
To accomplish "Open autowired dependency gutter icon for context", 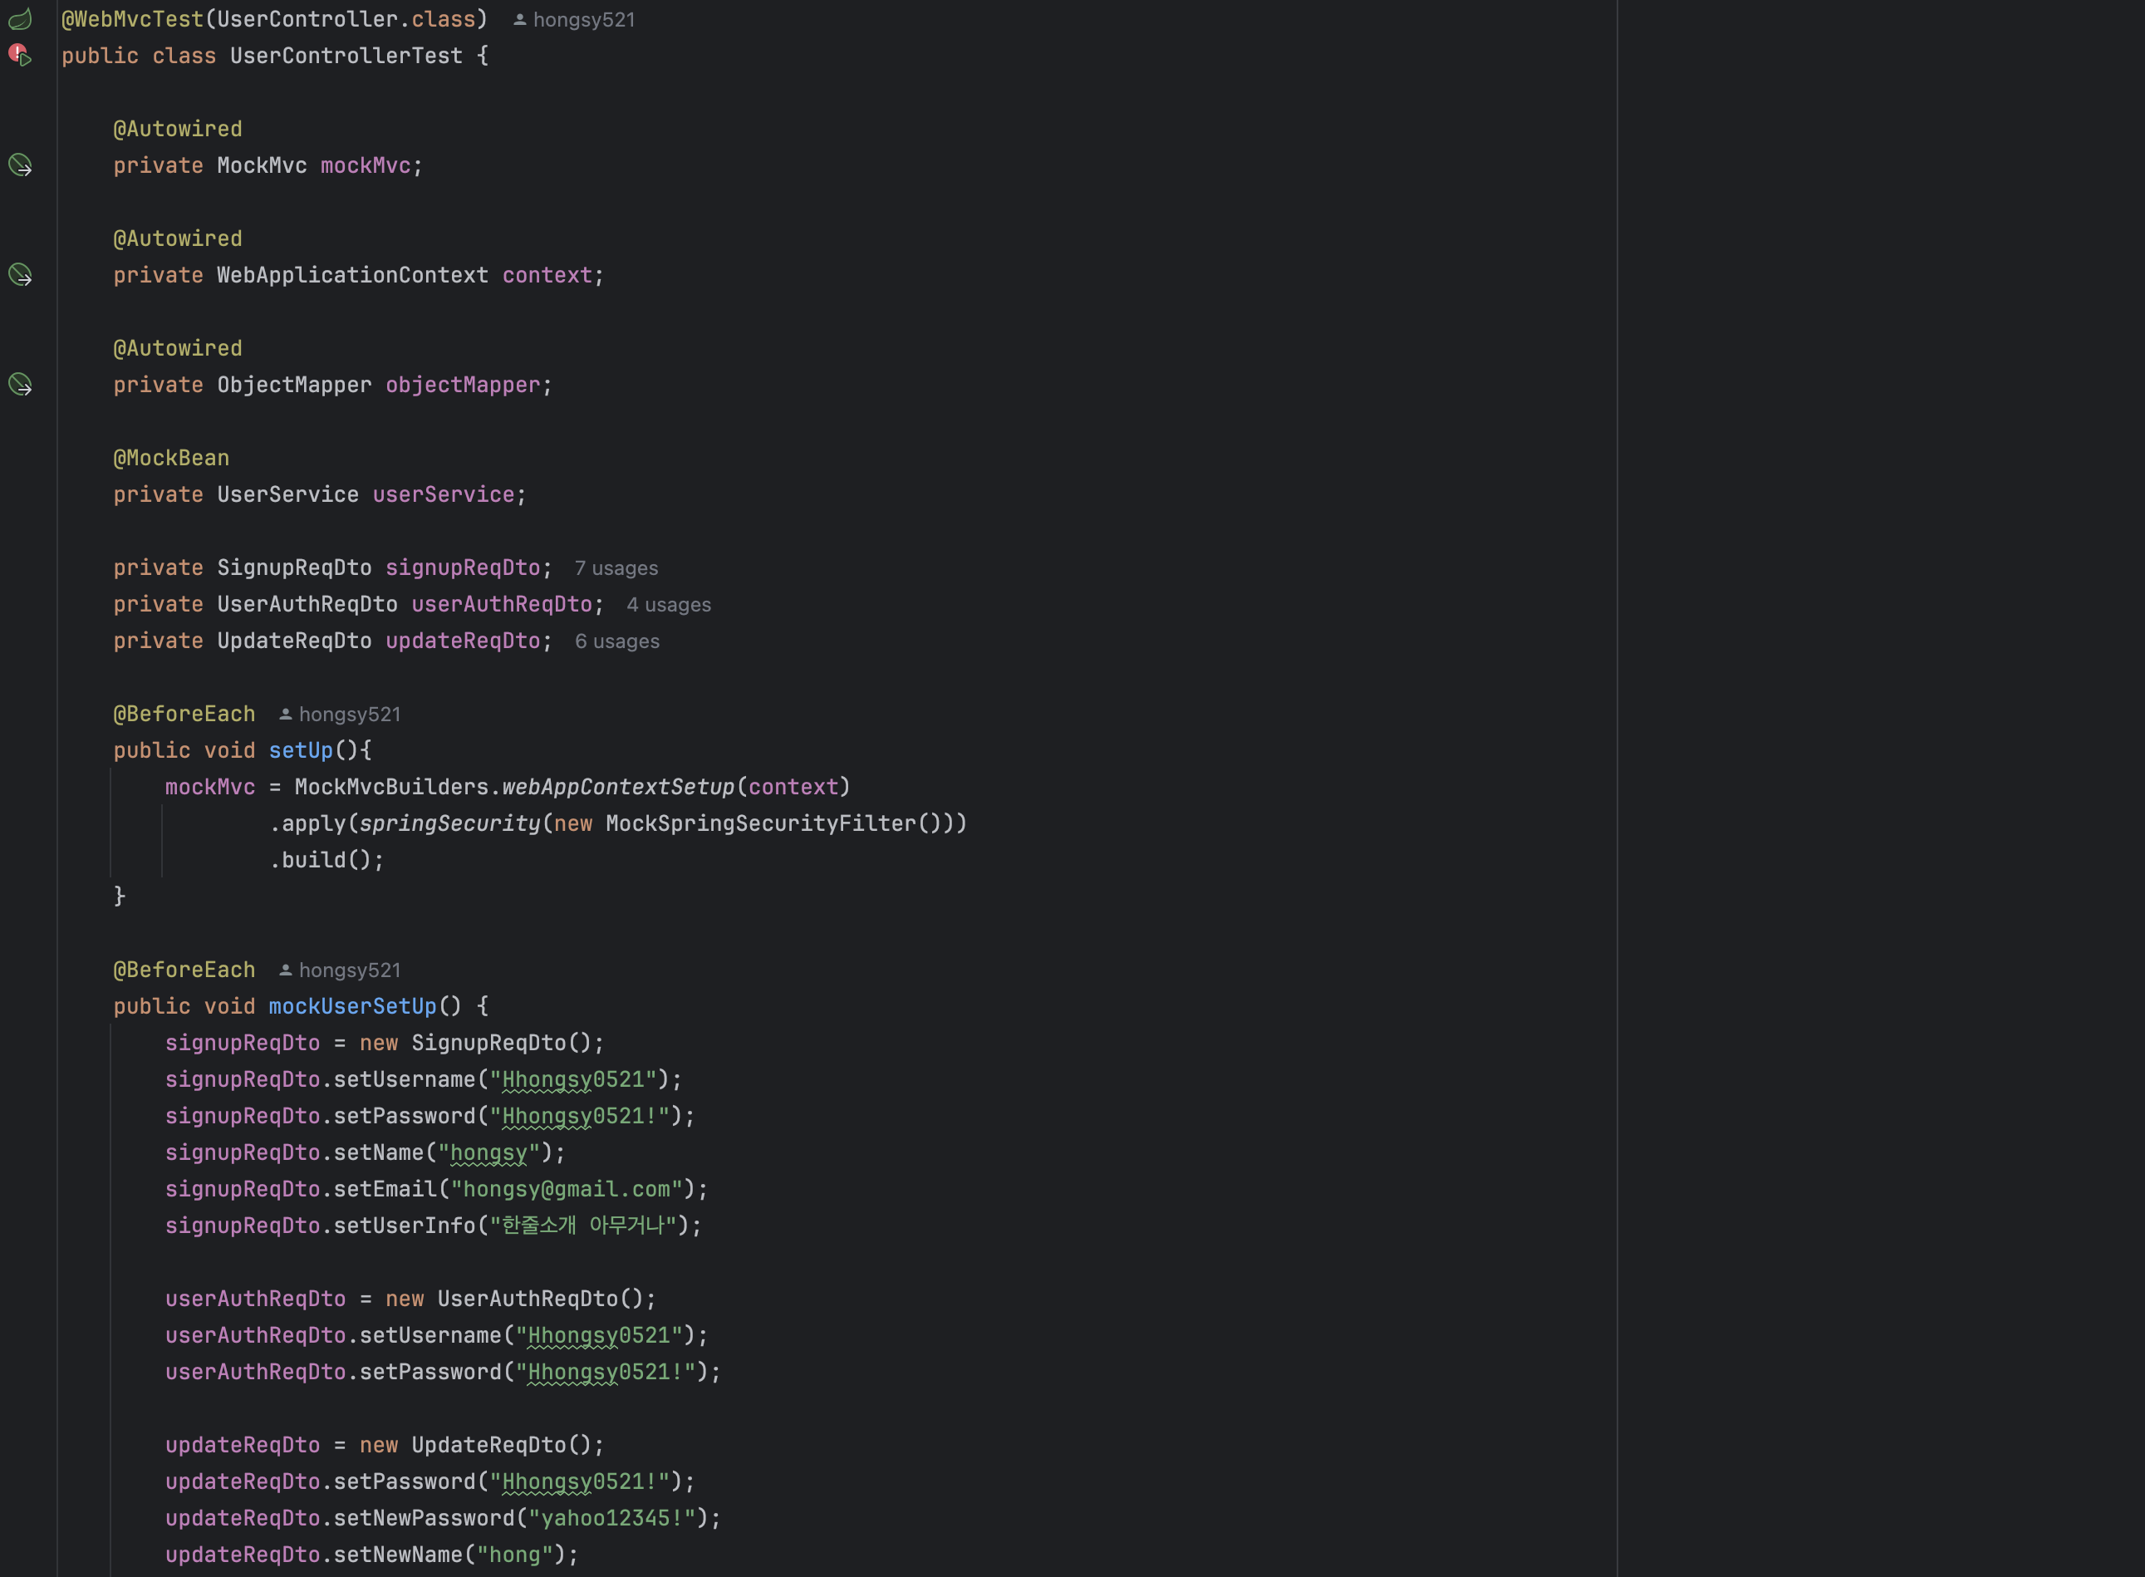I will [20, 275].
